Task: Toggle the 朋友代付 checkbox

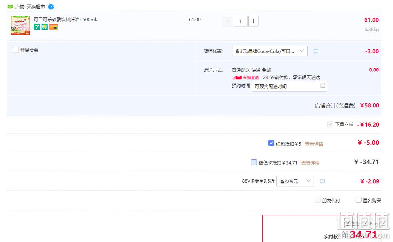Action: pyautogui.click(x=317, y=200)
